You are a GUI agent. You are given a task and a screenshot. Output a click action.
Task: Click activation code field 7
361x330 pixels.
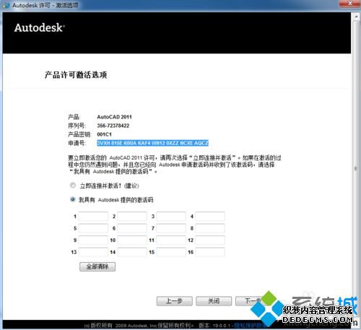pyautogui.click(x=171, y=228)
